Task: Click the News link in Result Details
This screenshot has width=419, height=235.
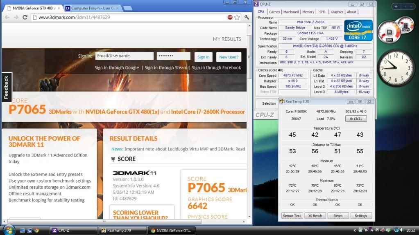Action: (117, 149)
